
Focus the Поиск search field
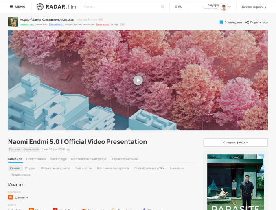(121, 6)
